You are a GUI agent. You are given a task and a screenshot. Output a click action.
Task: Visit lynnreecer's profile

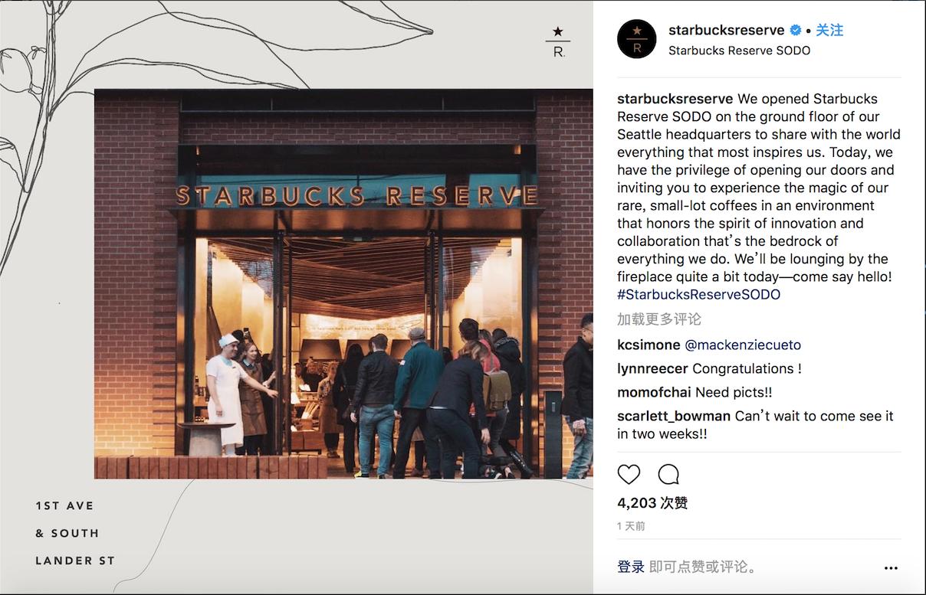pyautogui.click(x=653, y=368)
